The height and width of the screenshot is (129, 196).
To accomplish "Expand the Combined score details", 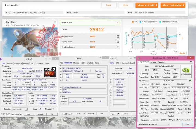I will pyautogui.click(x=118, y=47).
